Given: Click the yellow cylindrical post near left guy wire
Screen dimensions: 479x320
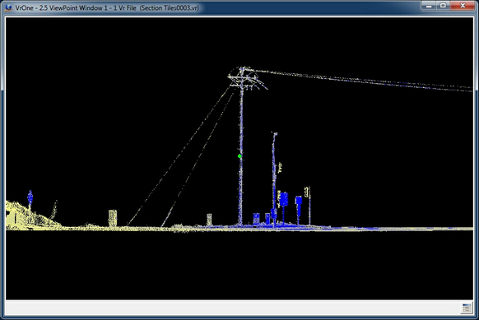Looking at the screenshot, I should point(113,218).
